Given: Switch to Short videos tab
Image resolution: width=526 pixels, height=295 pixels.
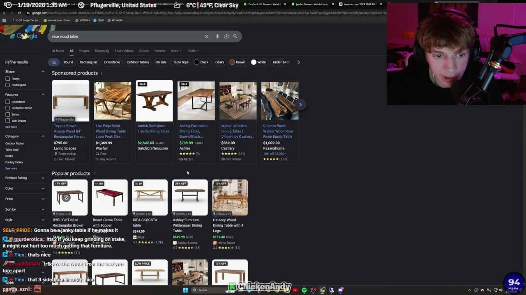Looking at the screenshot, I should (x=124, y=51).
